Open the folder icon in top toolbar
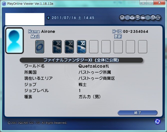This screenshot has width=167, height=132. [x=143, y=18]
